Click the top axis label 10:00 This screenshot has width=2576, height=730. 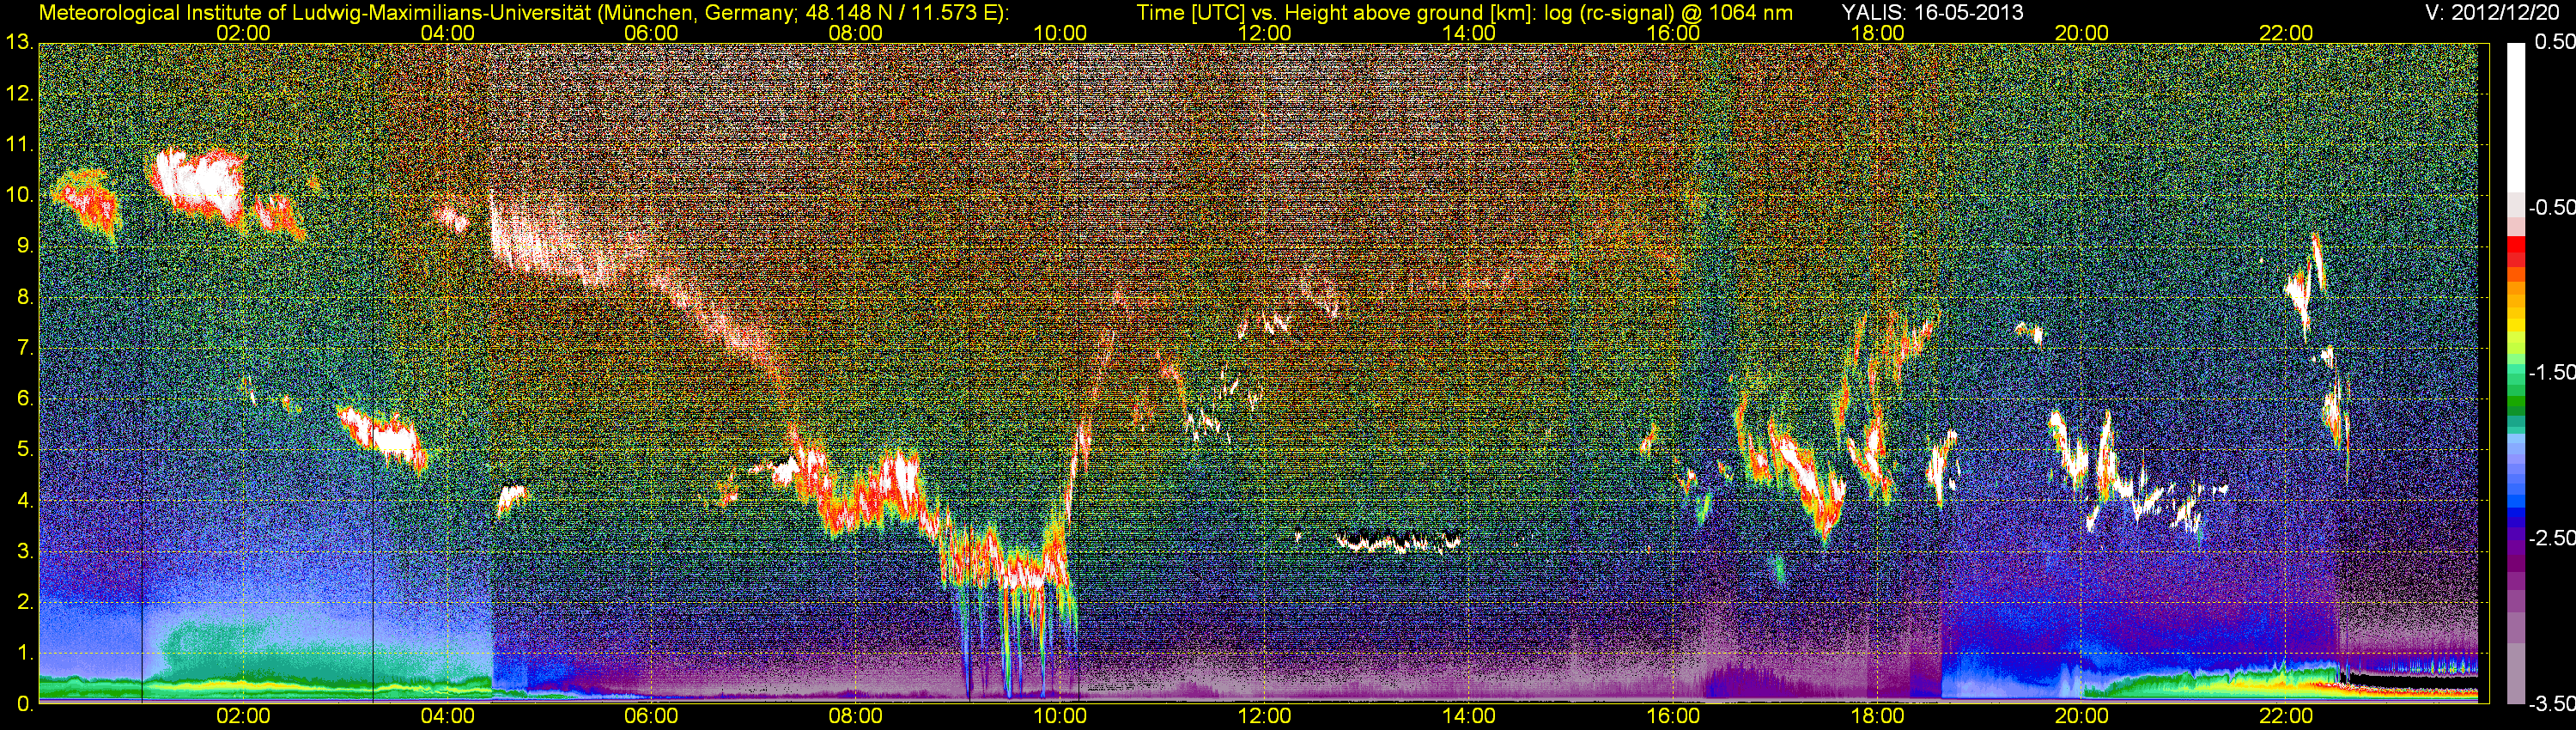click(x=1060, y=33)
